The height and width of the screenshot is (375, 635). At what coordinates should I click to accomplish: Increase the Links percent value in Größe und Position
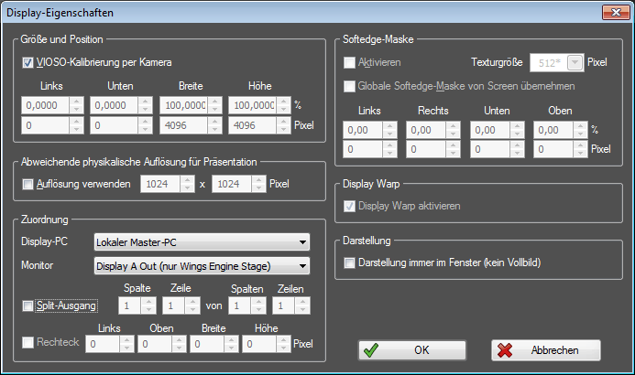point(76,102)
